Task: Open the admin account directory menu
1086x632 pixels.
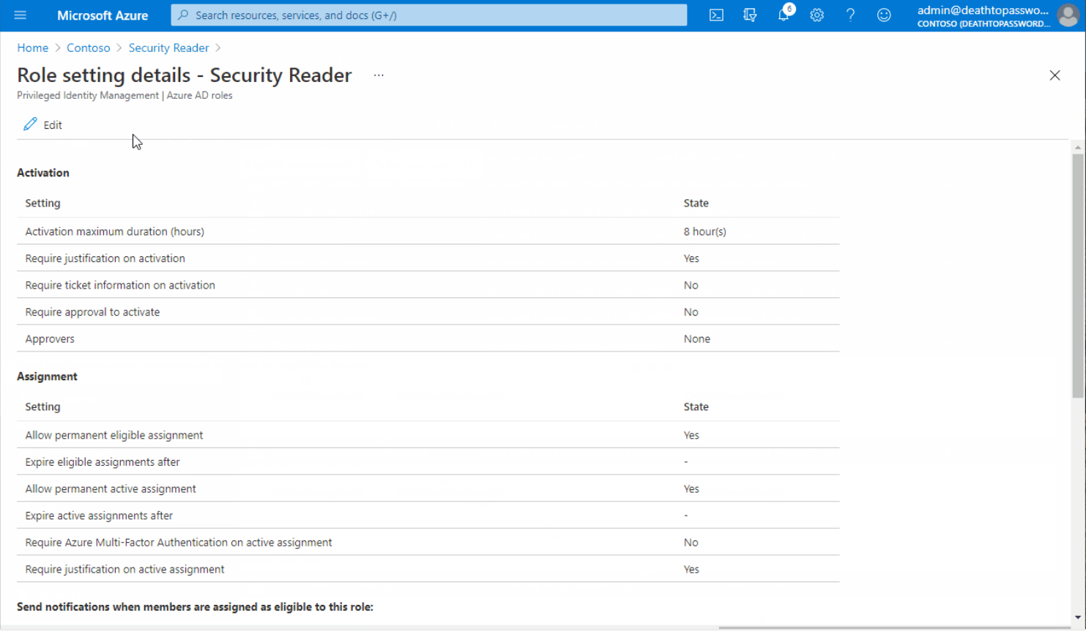Action: 983,15
